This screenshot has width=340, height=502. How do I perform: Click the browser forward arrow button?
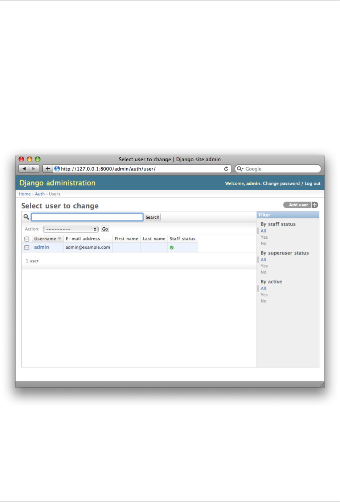coord(34,169)
